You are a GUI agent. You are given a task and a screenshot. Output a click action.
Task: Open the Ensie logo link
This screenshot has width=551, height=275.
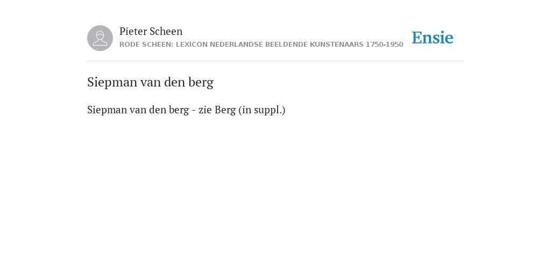click(433, 38)
